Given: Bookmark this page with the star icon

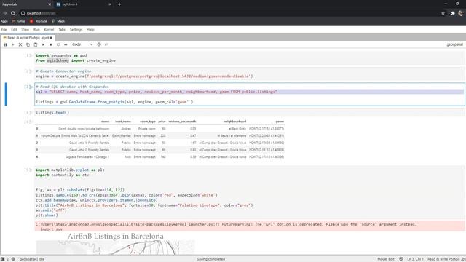Looking at the screenshot, I should click(x=443, y=13).
